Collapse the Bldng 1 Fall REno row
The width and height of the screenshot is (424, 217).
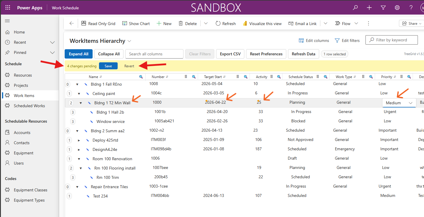(77, 84)
